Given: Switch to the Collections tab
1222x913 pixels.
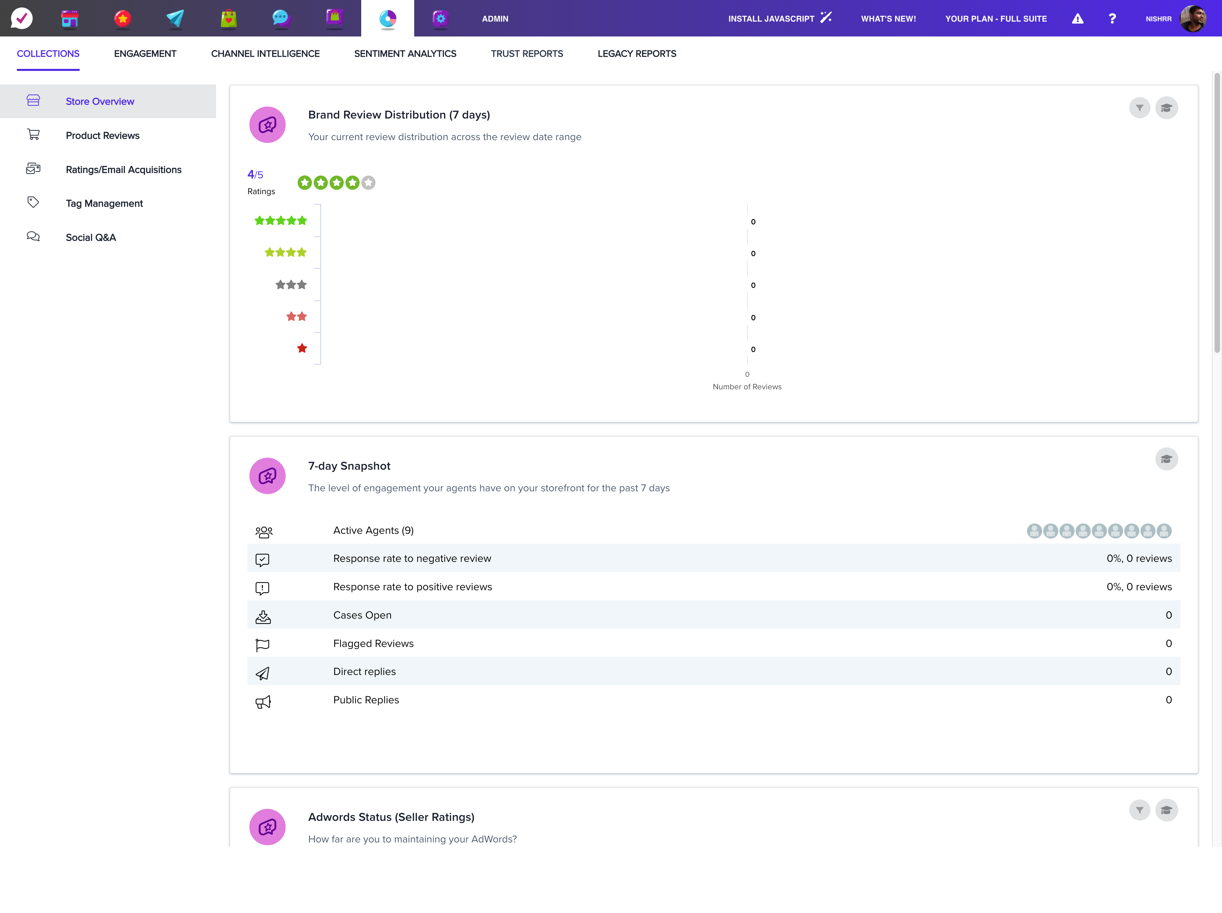Looking at the screenshot, I should pyautogui.click(x=48, y=54).
